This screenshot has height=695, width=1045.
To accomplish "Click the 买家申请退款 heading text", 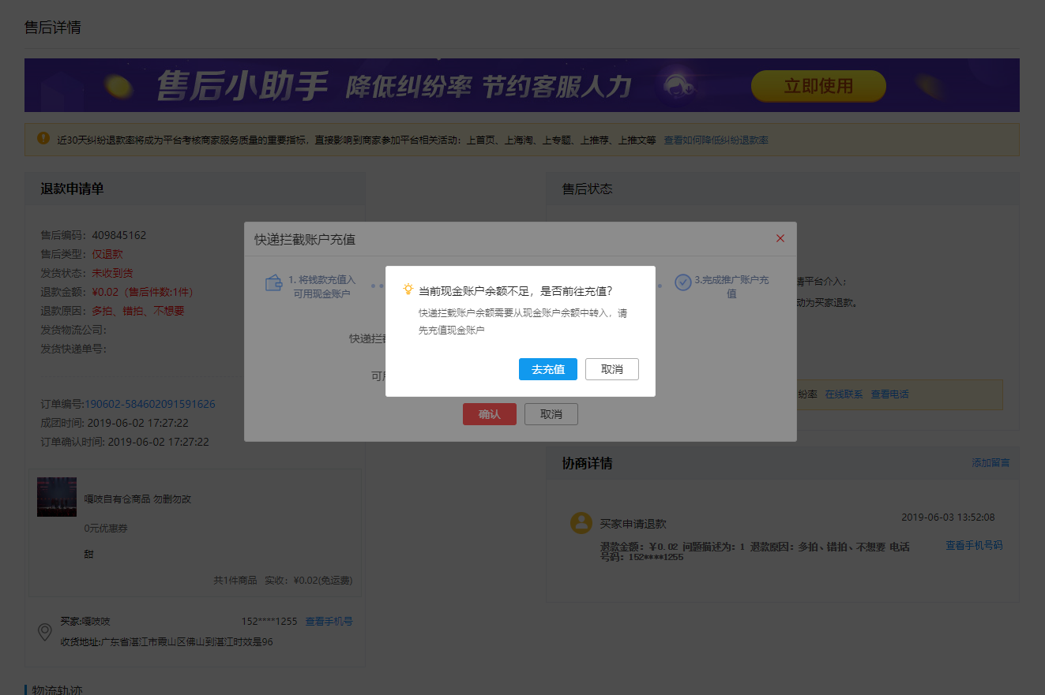I will point(633,524).
